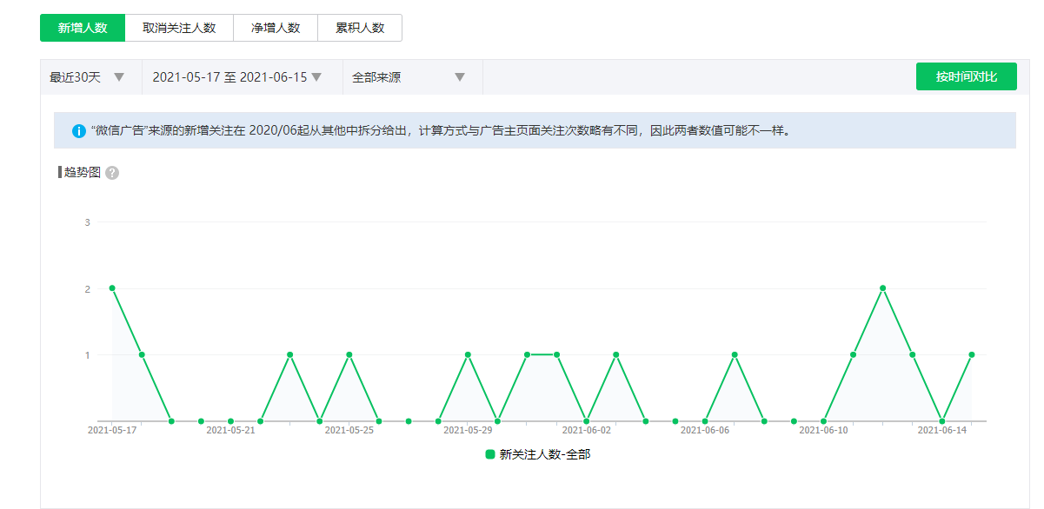Image resolution: width=1044 pixels, height=509 pixels.
Task: Click the 2021-05-25 data point
Action: coord(349,354)
